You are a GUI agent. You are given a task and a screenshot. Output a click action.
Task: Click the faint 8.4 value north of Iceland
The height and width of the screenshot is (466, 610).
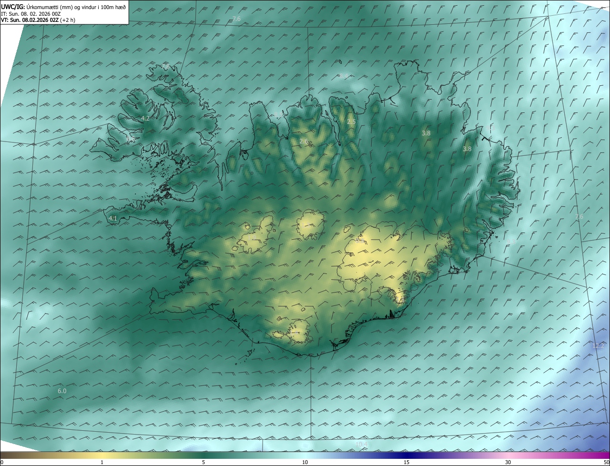coord(344,77)
